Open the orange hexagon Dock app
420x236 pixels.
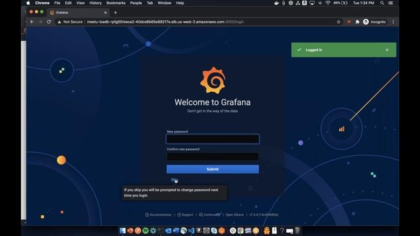pos(222,231)
